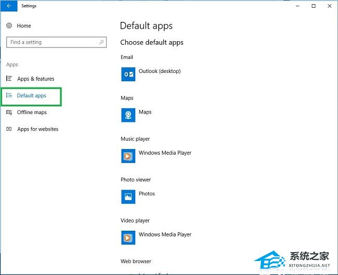This screenshot has width=338, height=275.
Task: Focus the 'Find a setting' search field
Action: tap(52, 42)
